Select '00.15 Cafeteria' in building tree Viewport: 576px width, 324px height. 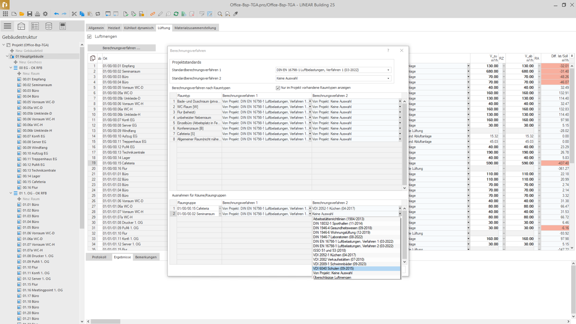34,182
